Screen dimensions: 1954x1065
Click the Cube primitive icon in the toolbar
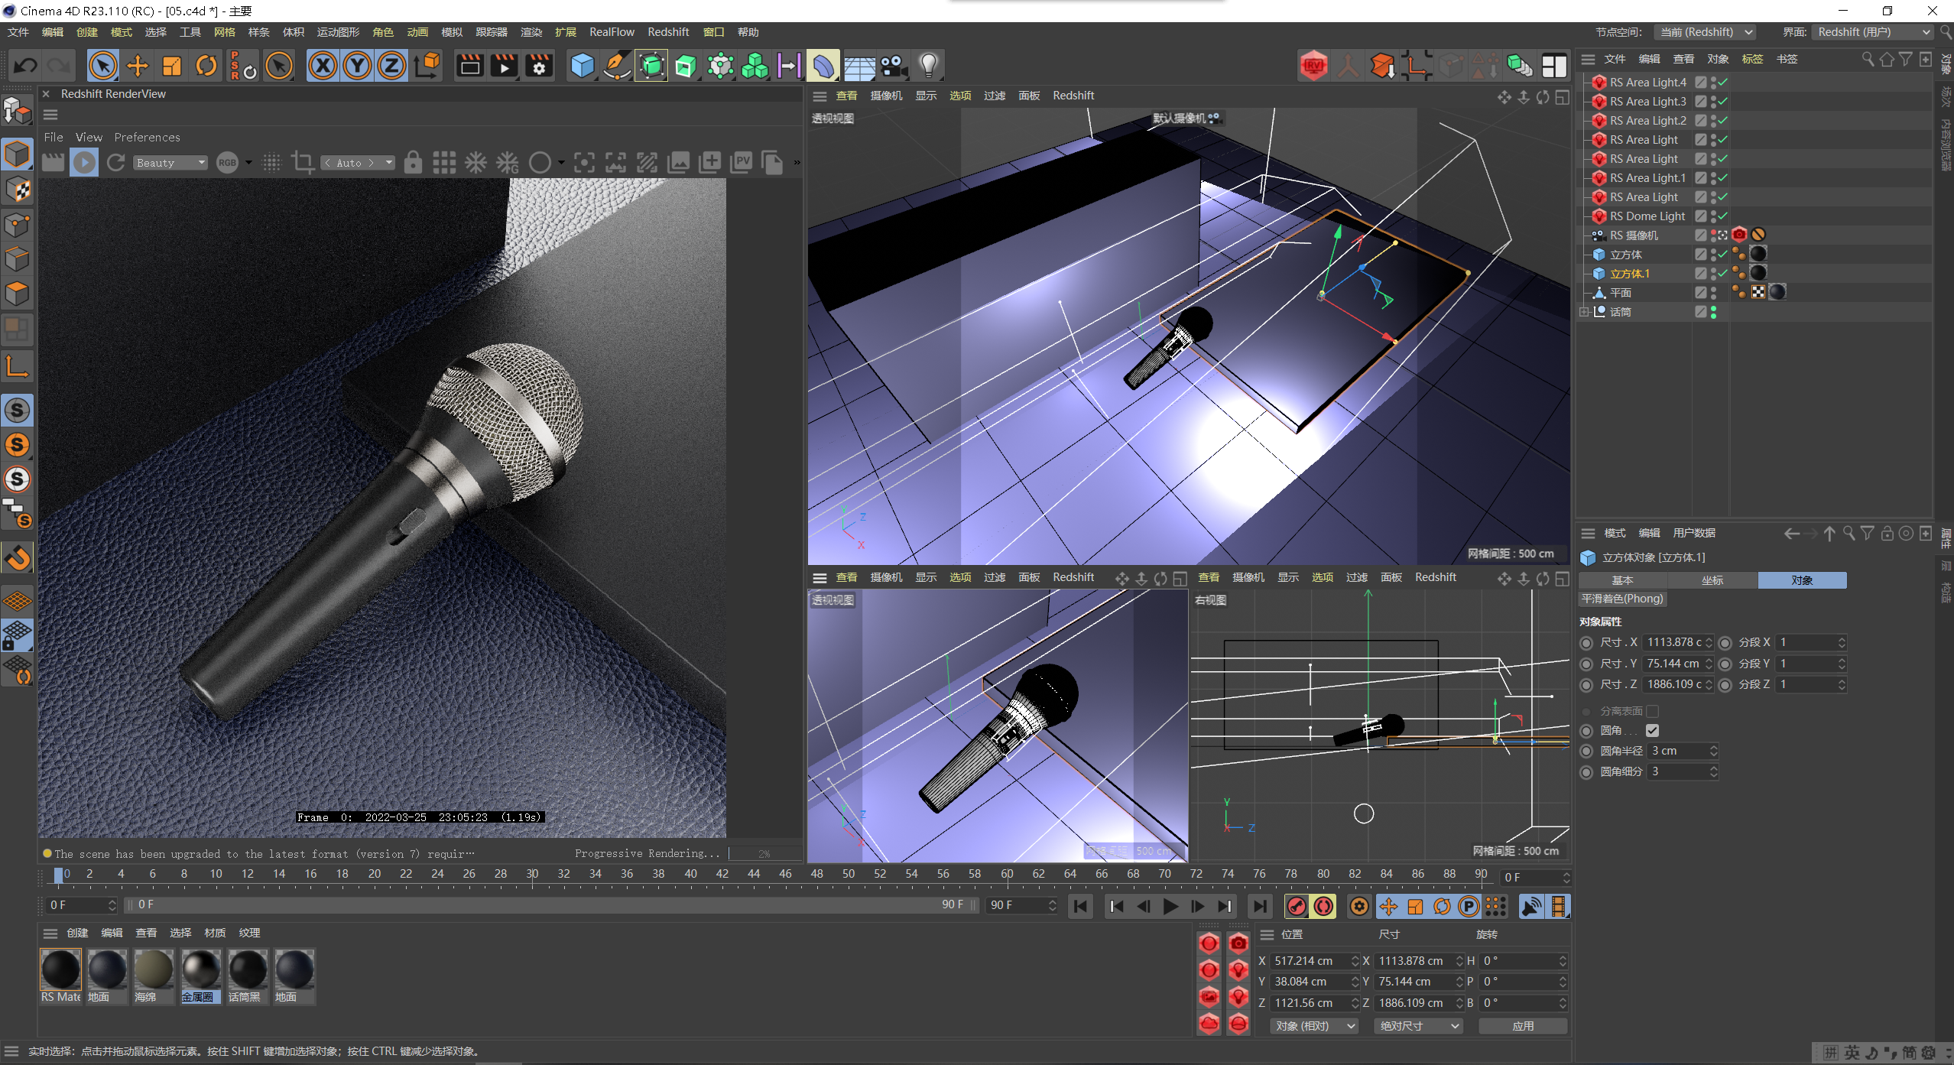582,65
